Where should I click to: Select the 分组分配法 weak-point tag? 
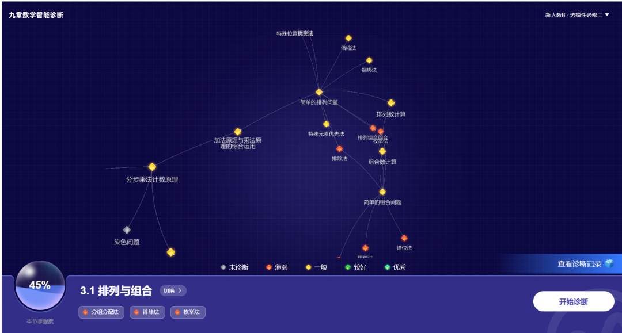click(101, 312)
